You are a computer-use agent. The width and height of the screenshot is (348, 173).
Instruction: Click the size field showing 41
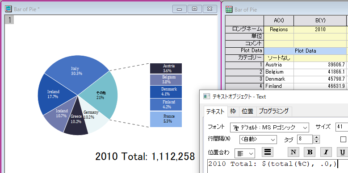(342, 127)
